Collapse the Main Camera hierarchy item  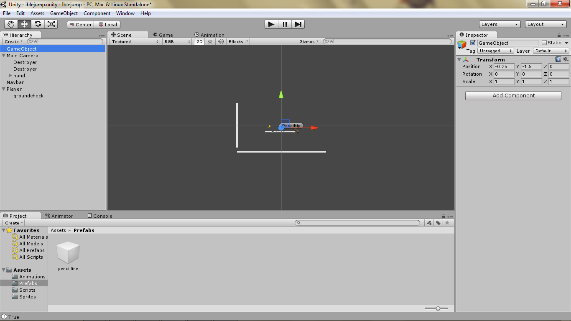pos(4,56)
